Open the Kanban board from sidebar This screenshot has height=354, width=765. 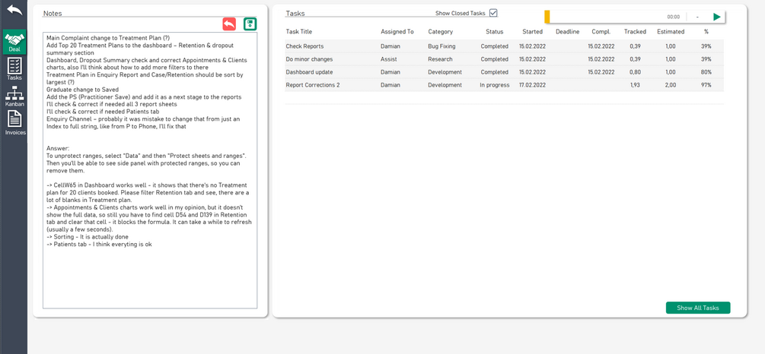click(14, 96)
